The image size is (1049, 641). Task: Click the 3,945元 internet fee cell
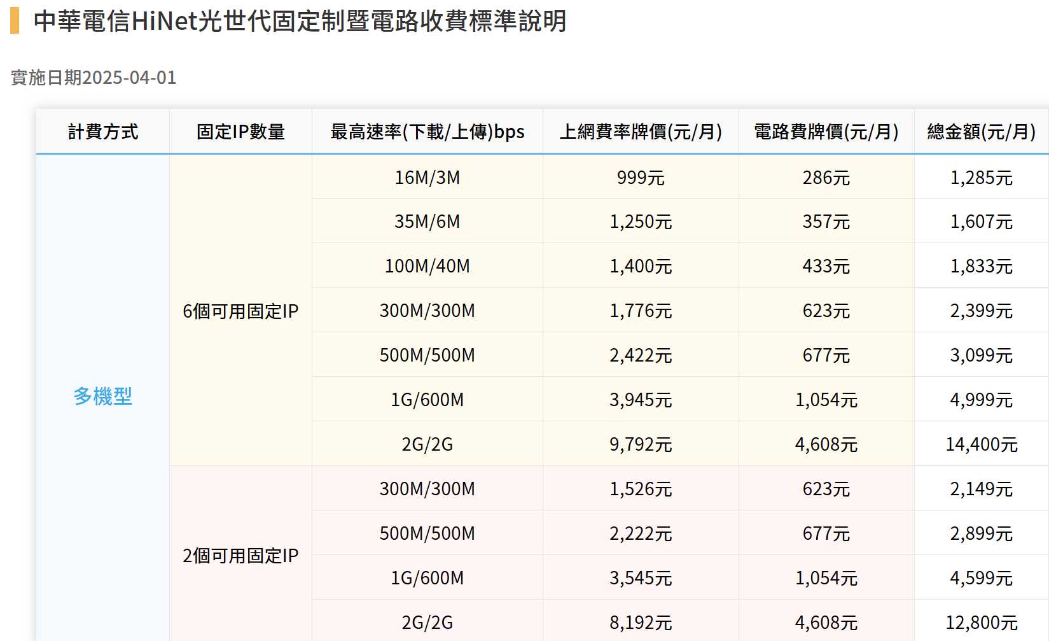pos(641,400)
